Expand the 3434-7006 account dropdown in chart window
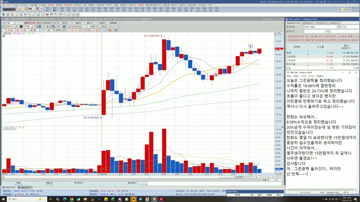The height and width of the screenshot is (202, 360). click(x=14, y=23)
